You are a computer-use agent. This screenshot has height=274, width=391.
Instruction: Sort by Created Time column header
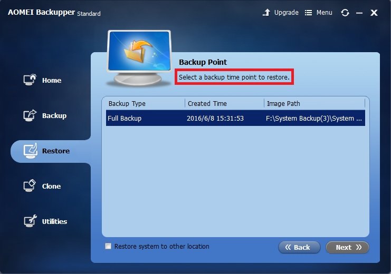[207, 103]
